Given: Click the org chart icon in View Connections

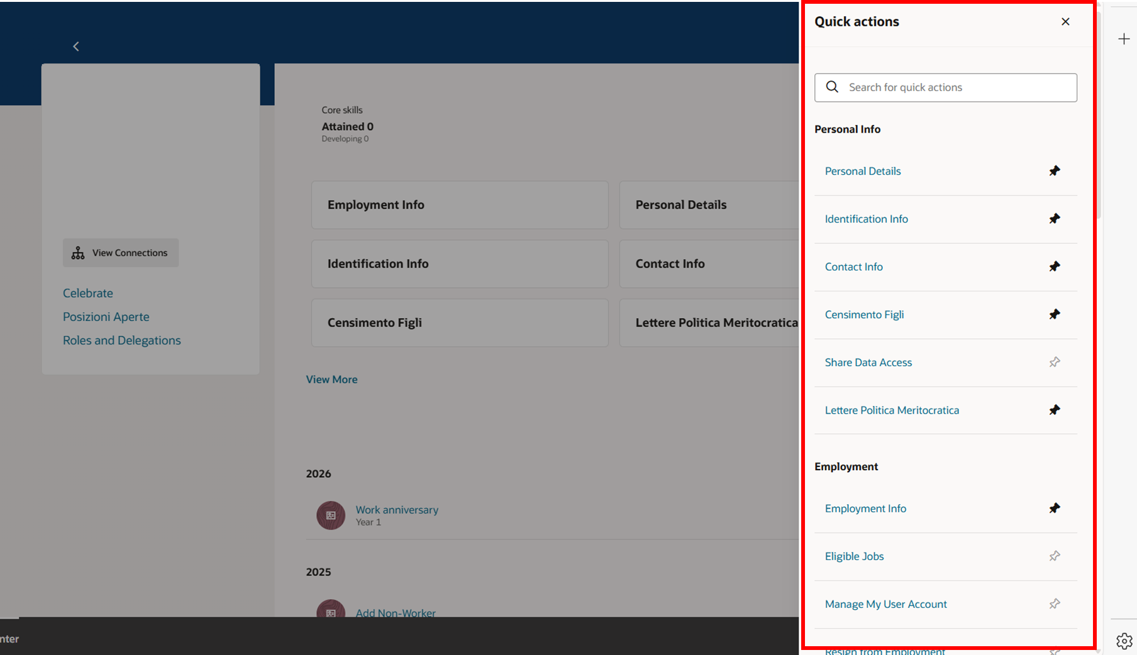Looking at the screenshot, I should pos(78,253).
